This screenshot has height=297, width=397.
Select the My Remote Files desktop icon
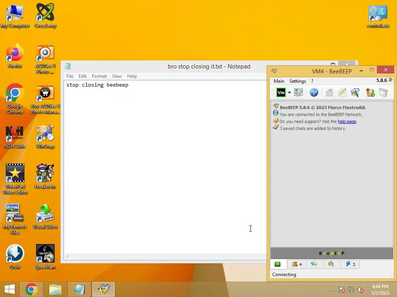point(15,219)
